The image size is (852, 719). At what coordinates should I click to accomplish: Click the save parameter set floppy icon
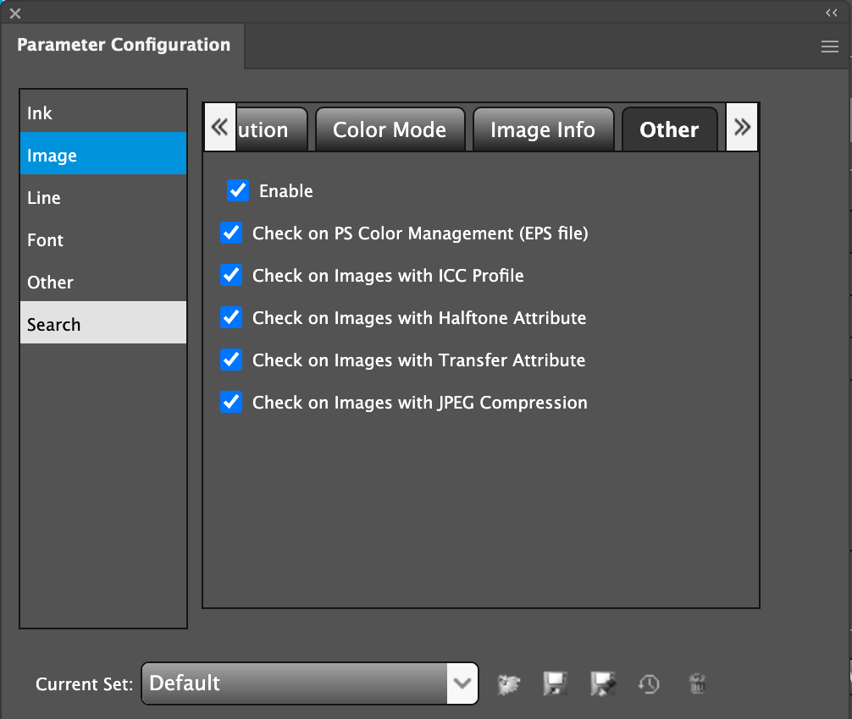pyautogui.click(x=555, y=683)
